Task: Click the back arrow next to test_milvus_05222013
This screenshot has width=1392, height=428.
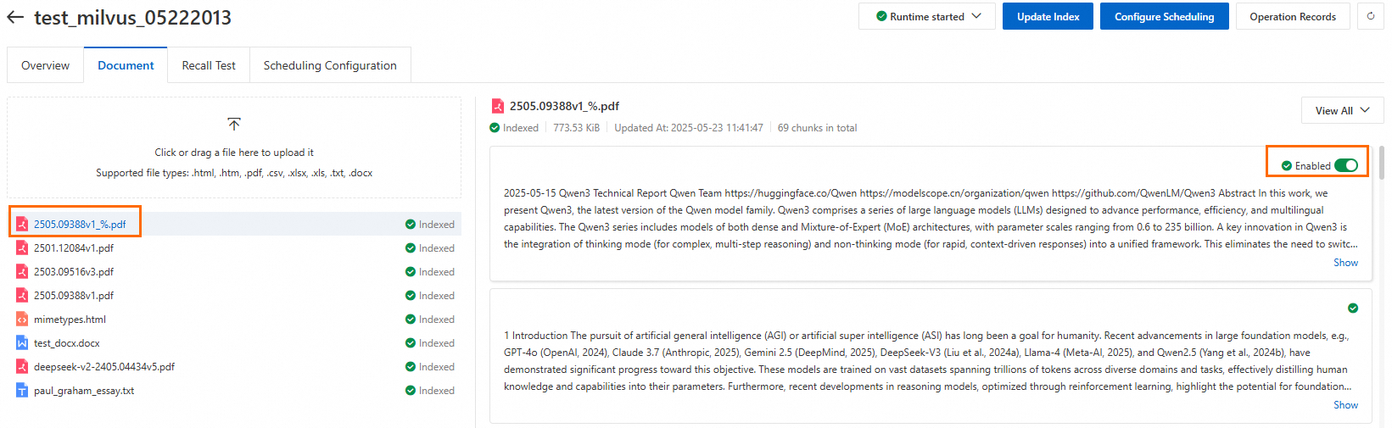Action: 15,17
